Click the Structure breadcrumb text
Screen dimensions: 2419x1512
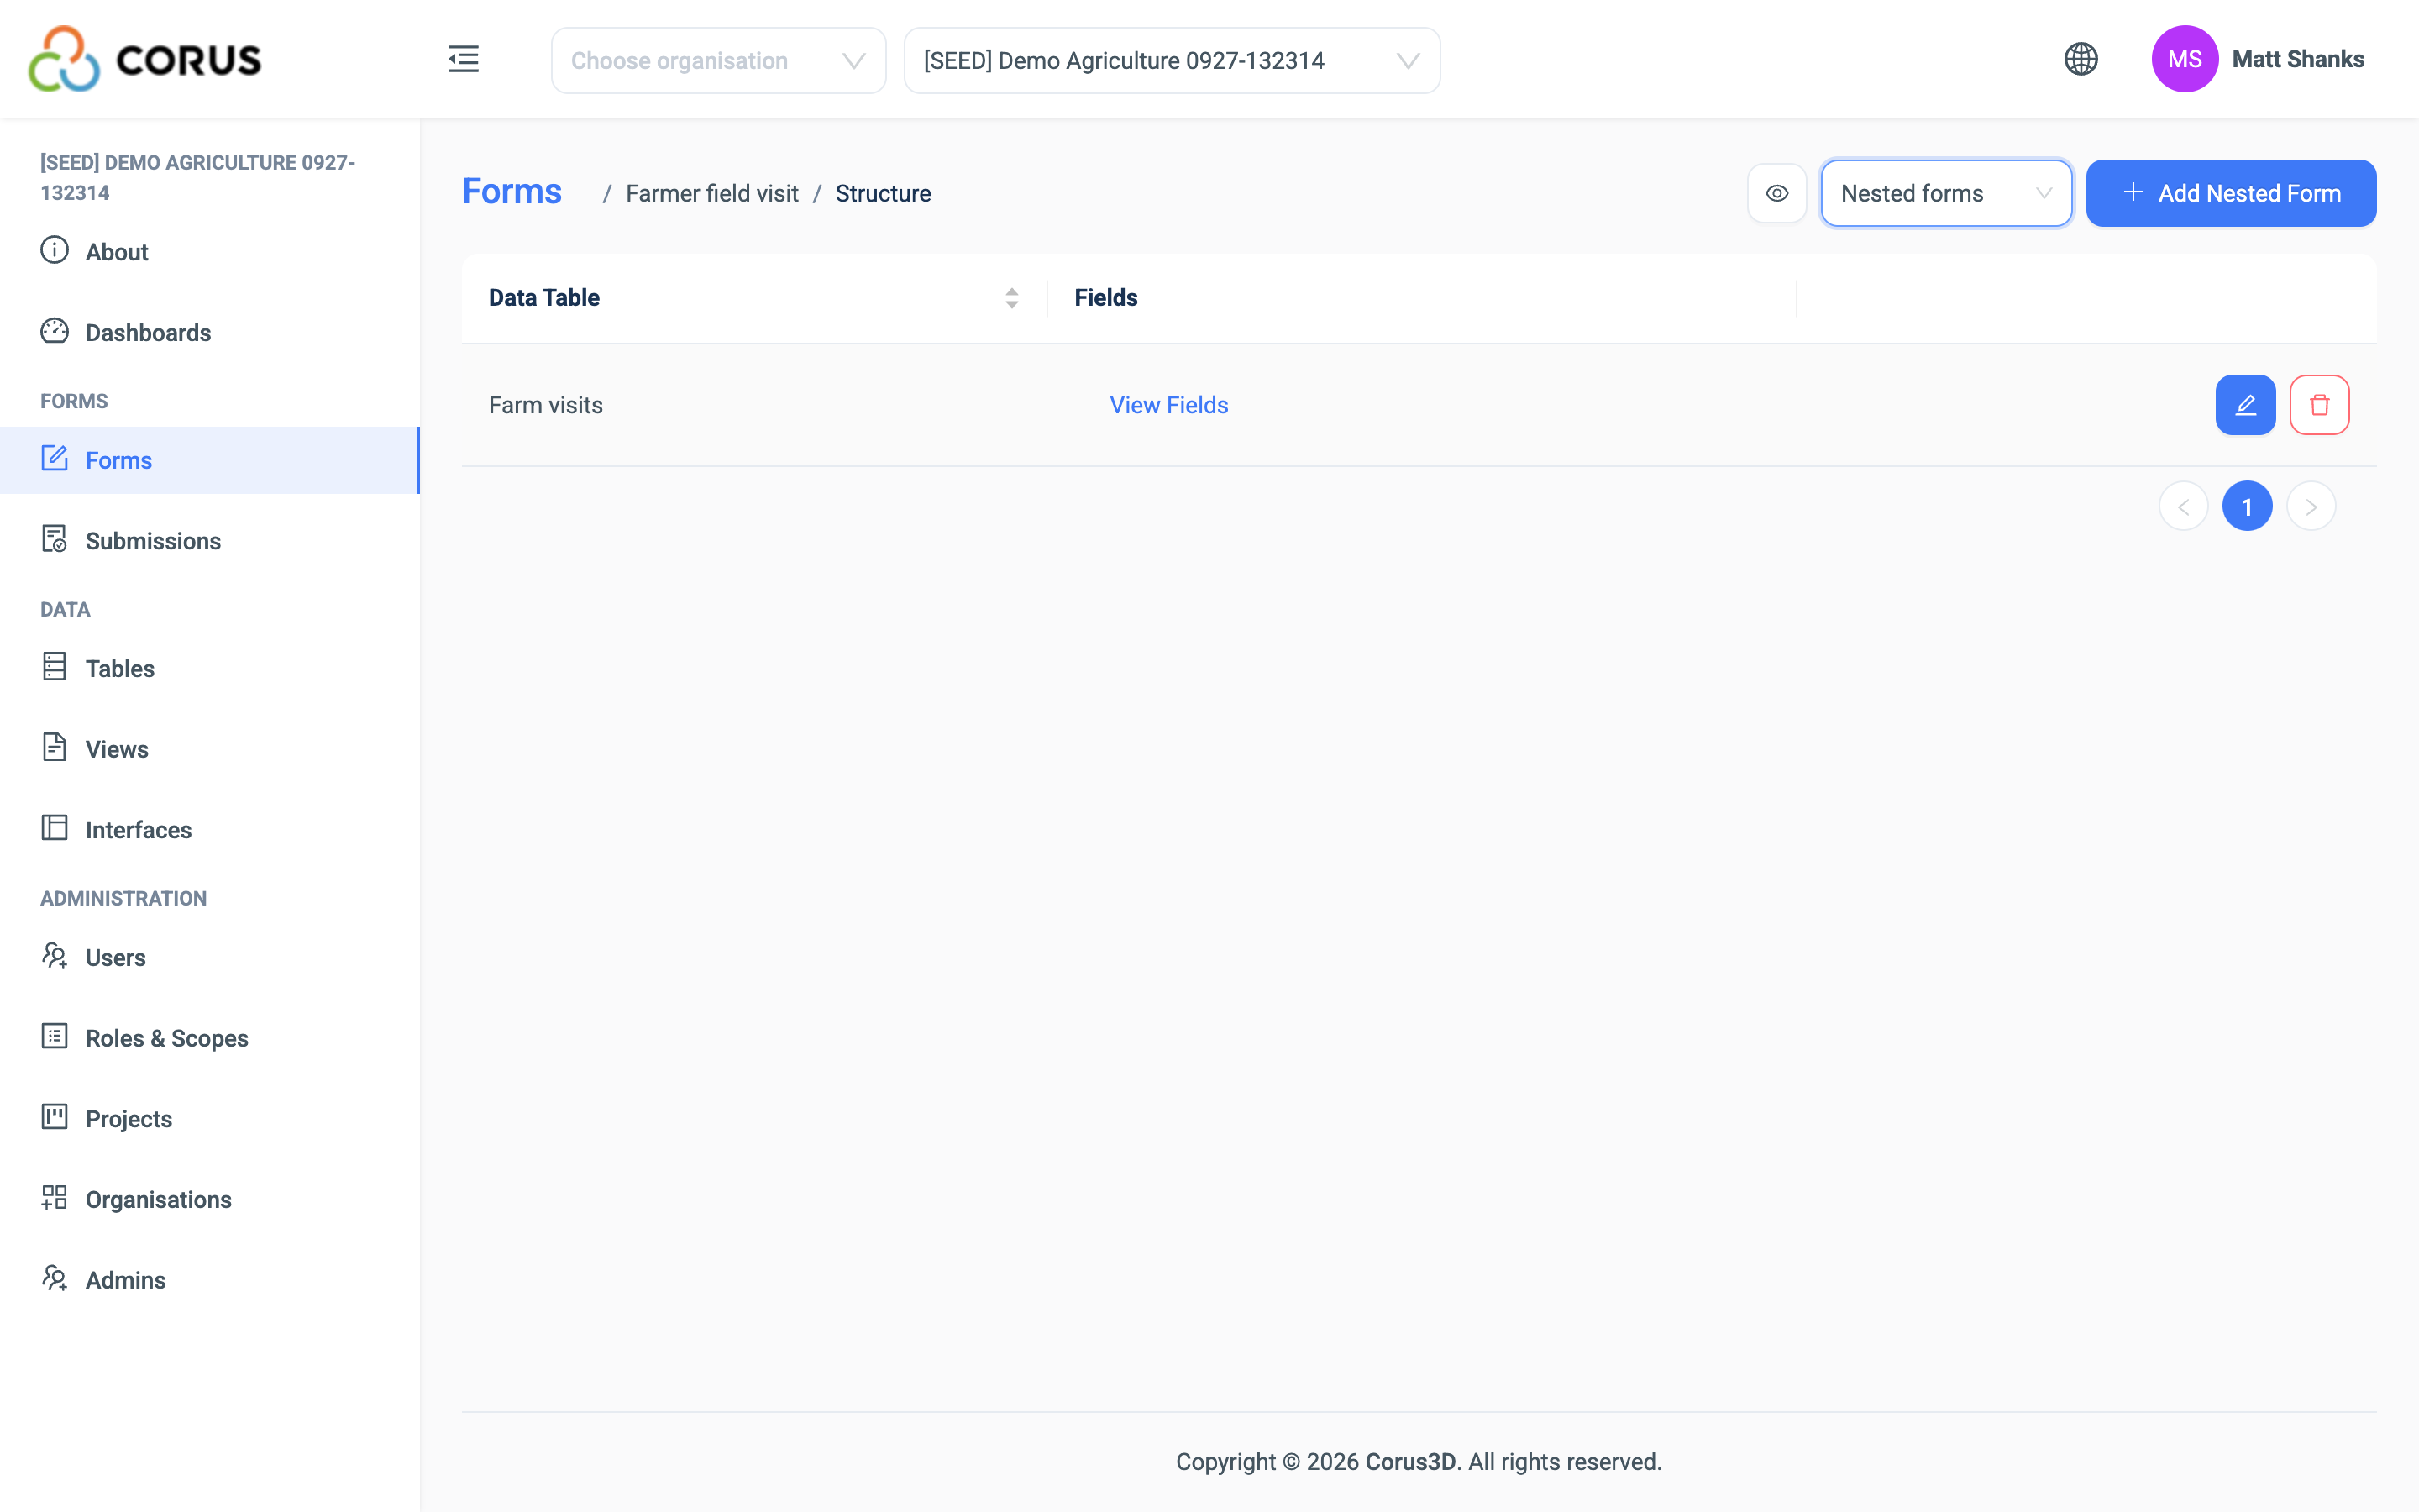click(883, 194)
